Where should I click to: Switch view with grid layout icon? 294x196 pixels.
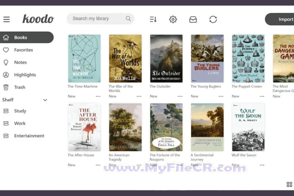[x=290, y=185]
